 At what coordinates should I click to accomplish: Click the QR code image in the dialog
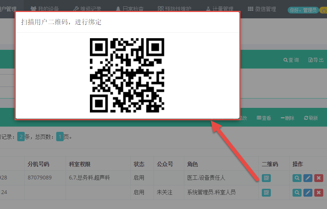point(127,75)
